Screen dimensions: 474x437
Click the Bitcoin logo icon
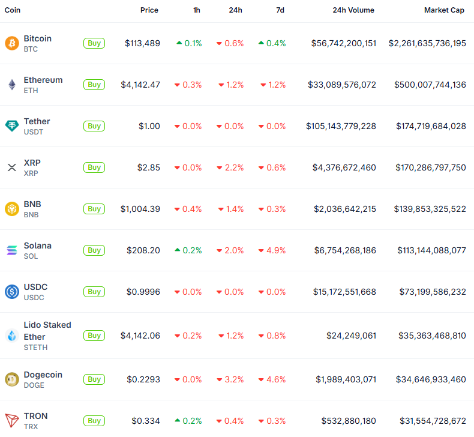point(12,43)
